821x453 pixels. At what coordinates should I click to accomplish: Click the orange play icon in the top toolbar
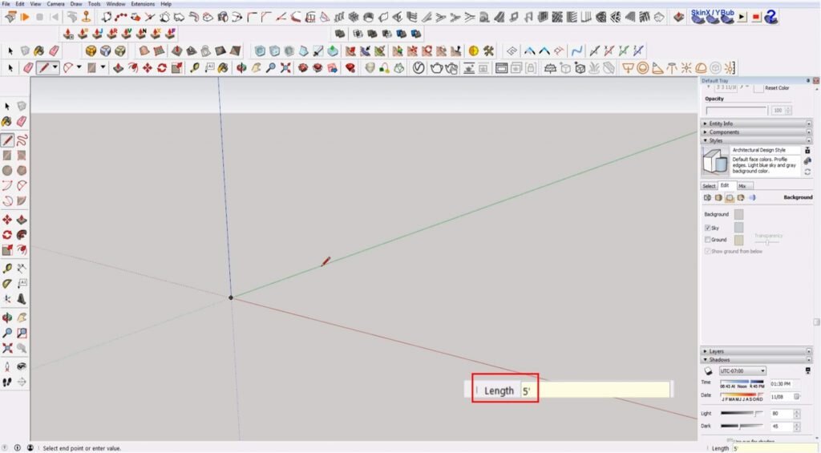(25, 18)
